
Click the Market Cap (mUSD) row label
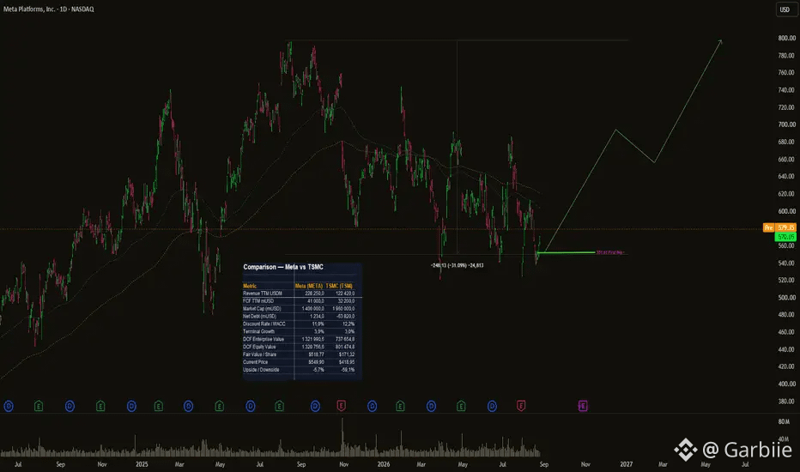click(262, 309)
